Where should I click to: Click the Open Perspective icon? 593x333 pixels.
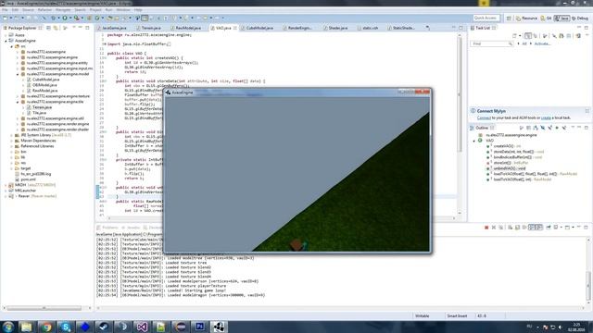coord(509,18)
